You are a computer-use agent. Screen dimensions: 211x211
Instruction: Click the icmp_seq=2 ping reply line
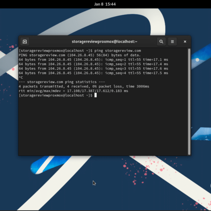pos(93,64)
